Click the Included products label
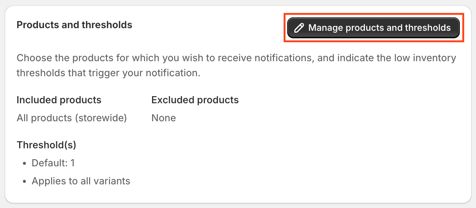This screenshot has height=208, width=476. point(59,100)
